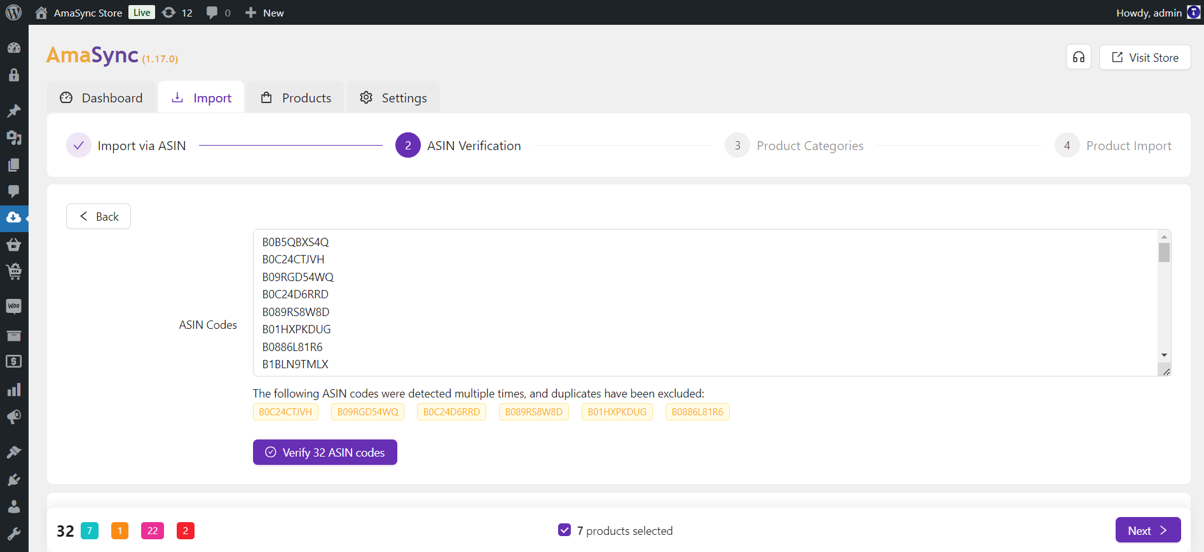Open the shopping basket sidebar icon
The width and height of the screenshot is (1204, 552).
point(14,244)
